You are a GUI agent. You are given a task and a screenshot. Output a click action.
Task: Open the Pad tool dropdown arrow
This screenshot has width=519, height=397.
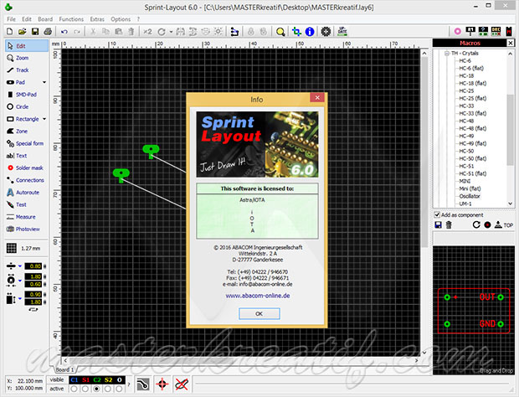pyautogui.click(x=45, y=83)
